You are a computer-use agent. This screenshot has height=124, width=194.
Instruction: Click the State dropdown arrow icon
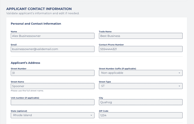[91, 115]
